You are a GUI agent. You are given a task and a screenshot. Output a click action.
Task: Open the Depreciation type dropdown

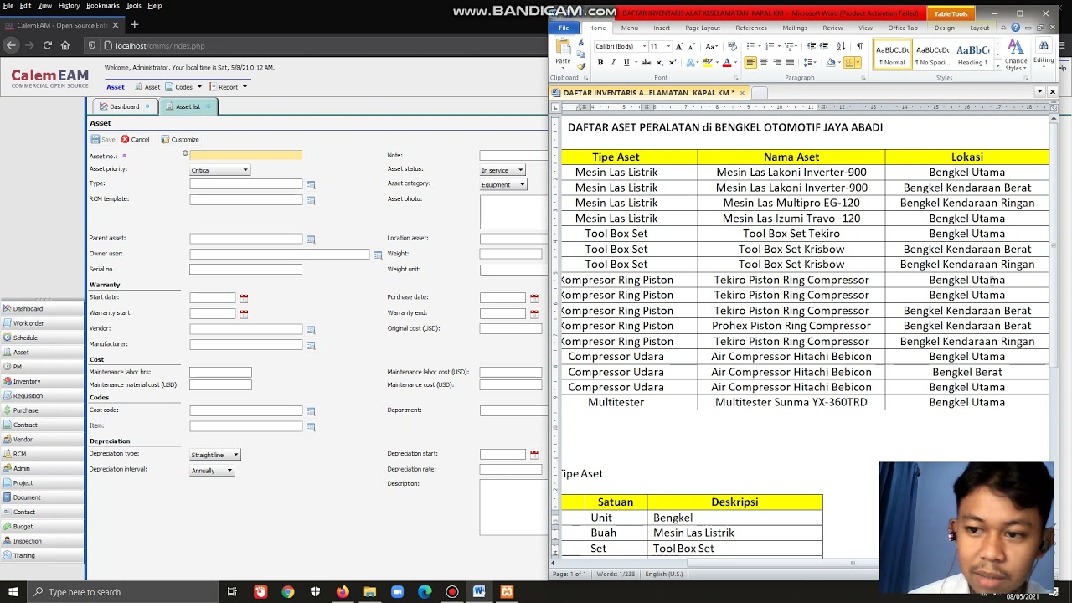pyautogui.click(x=214, y=455)
